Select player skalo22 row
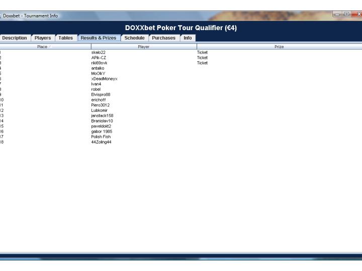 (x=181, y=53)
